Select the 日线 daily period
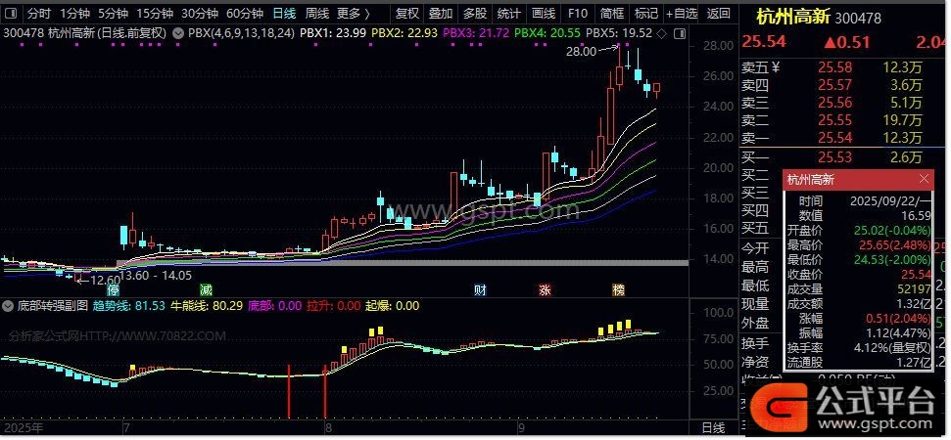 (x=284, y=14)
